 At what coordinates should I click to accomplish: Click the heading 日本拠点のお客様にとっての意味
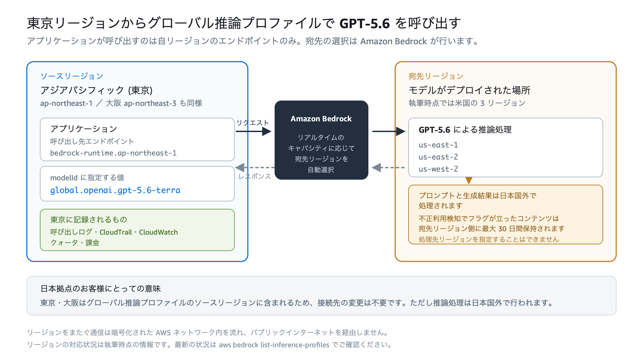pos(100,289)
